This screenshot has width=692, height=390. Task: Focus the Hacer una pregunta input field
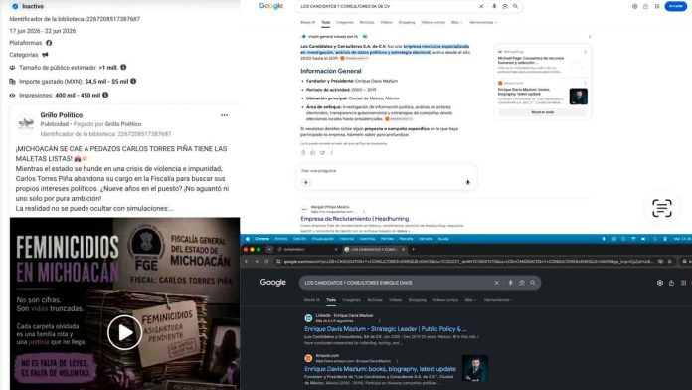pyautogui.click(x=386, y=171)
